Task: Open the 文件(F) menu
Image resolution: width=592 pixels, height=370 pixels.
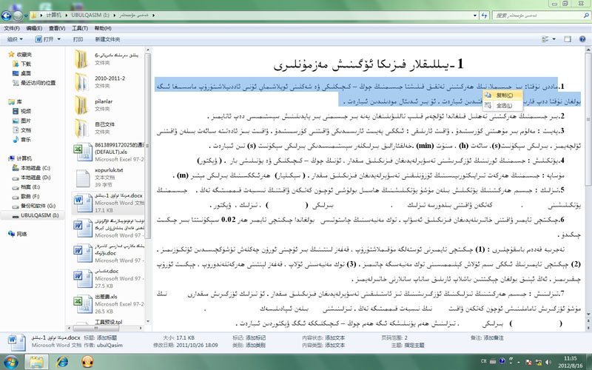Action: click(12, 28)
